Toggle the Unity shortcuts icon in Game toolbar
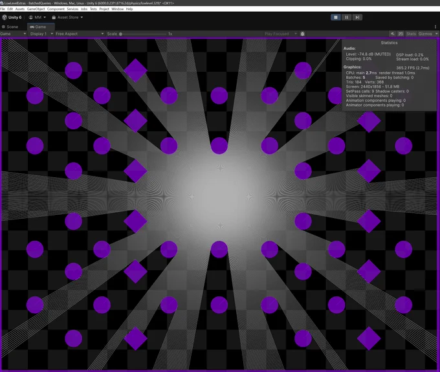Viewport: 440px width, 372px height. click(401, 34)
